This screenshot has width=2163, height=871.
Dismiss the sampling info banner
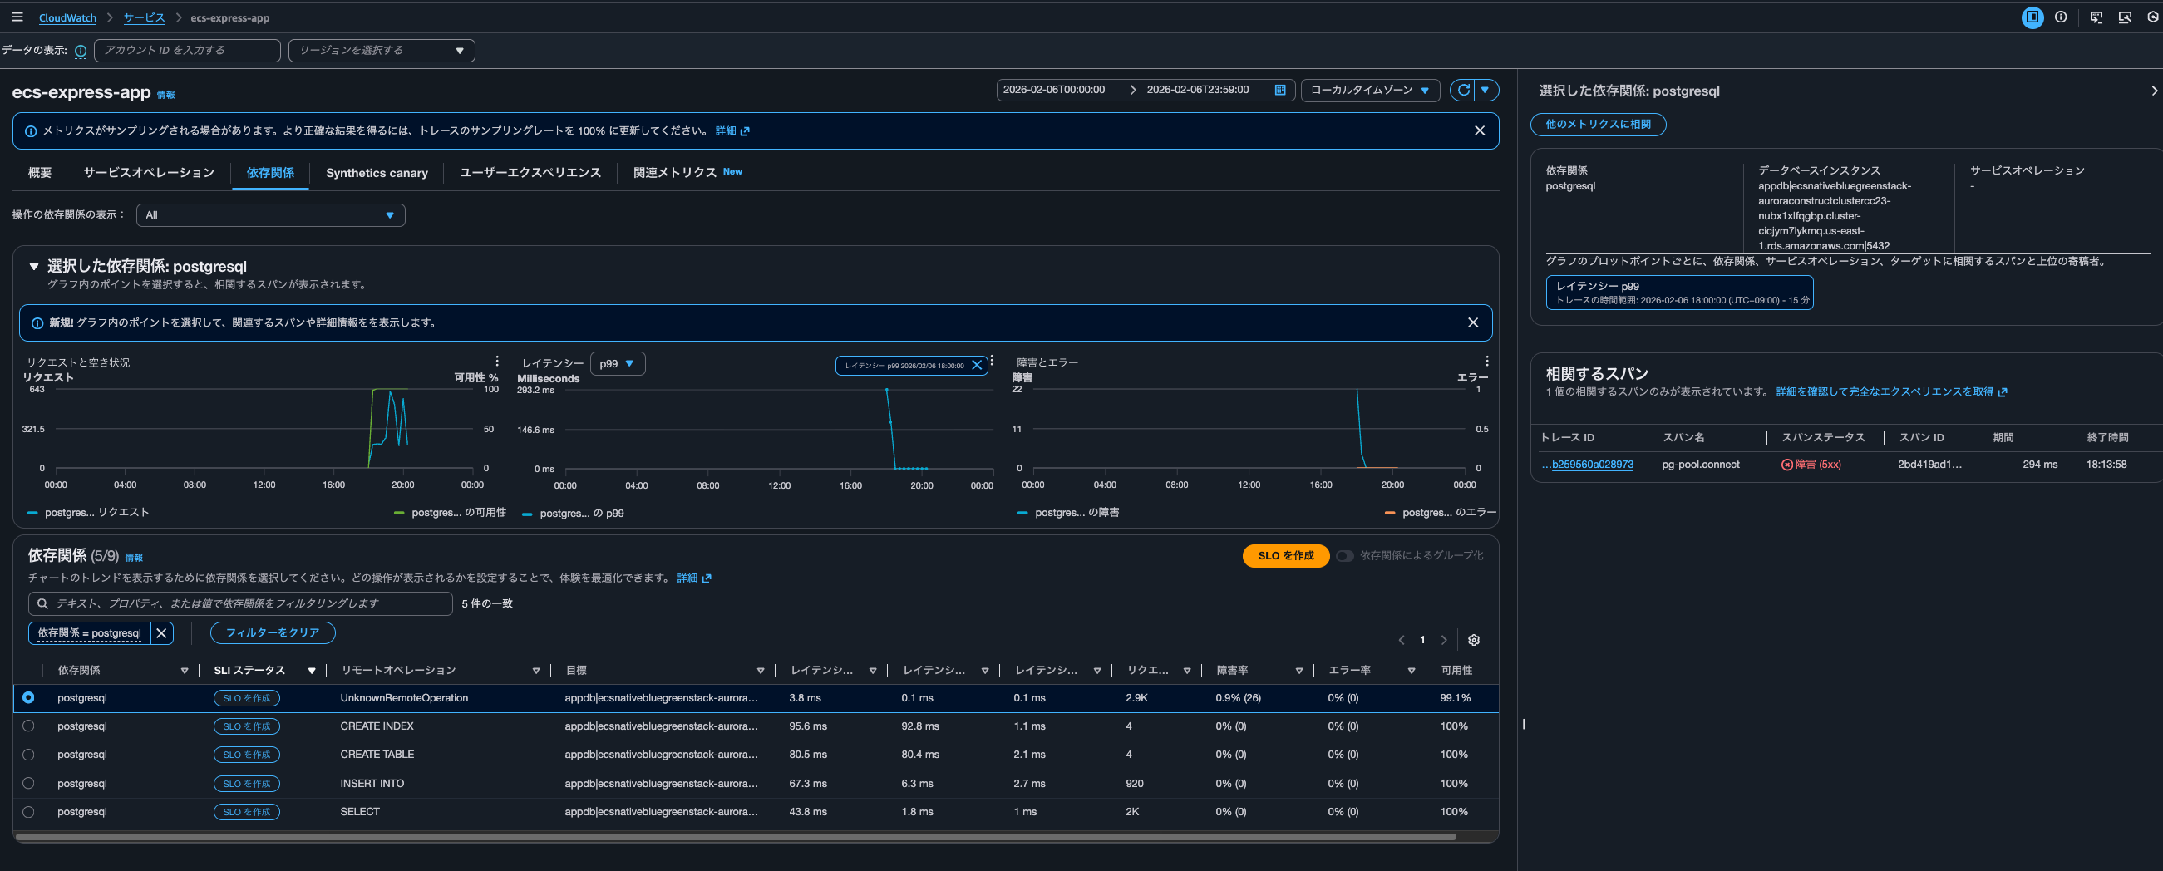point(1479,131)
